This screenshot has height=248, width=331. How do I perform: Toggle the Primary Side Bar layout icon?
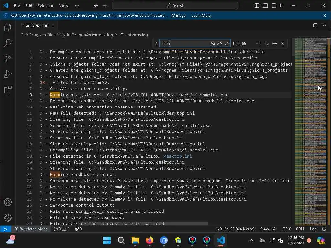tap(257, 6)
